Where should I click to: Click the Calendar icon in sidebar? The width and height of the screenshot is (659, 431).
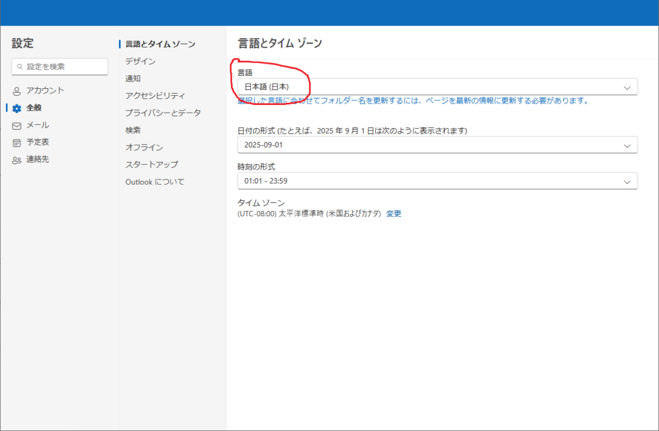(17, 143)
